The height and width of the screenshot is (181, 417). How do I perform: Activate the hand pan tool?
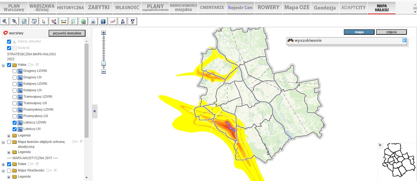[x=54, y=21]
